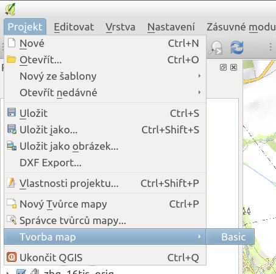Click the toolbar overflow handle dots

[271, 47]
